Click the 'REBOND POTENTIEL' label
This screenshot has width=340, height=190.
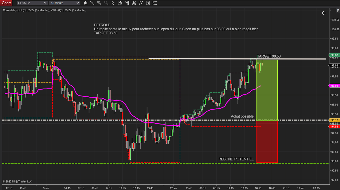point(236,159)
